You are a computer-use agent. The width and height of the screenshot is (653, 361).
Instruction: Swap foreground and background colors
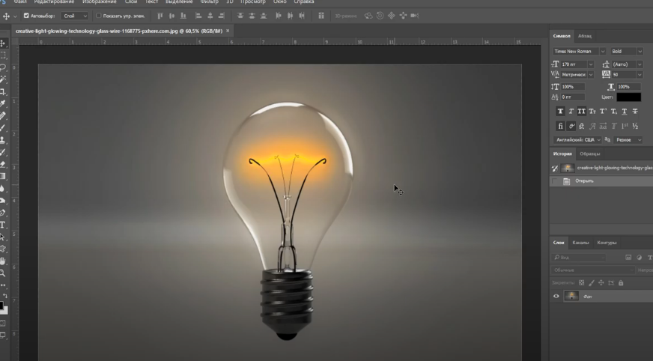point(5,296)
